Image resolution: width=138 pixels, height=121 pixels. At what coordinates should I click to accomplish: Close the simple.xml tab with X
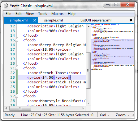click(35, 20)
